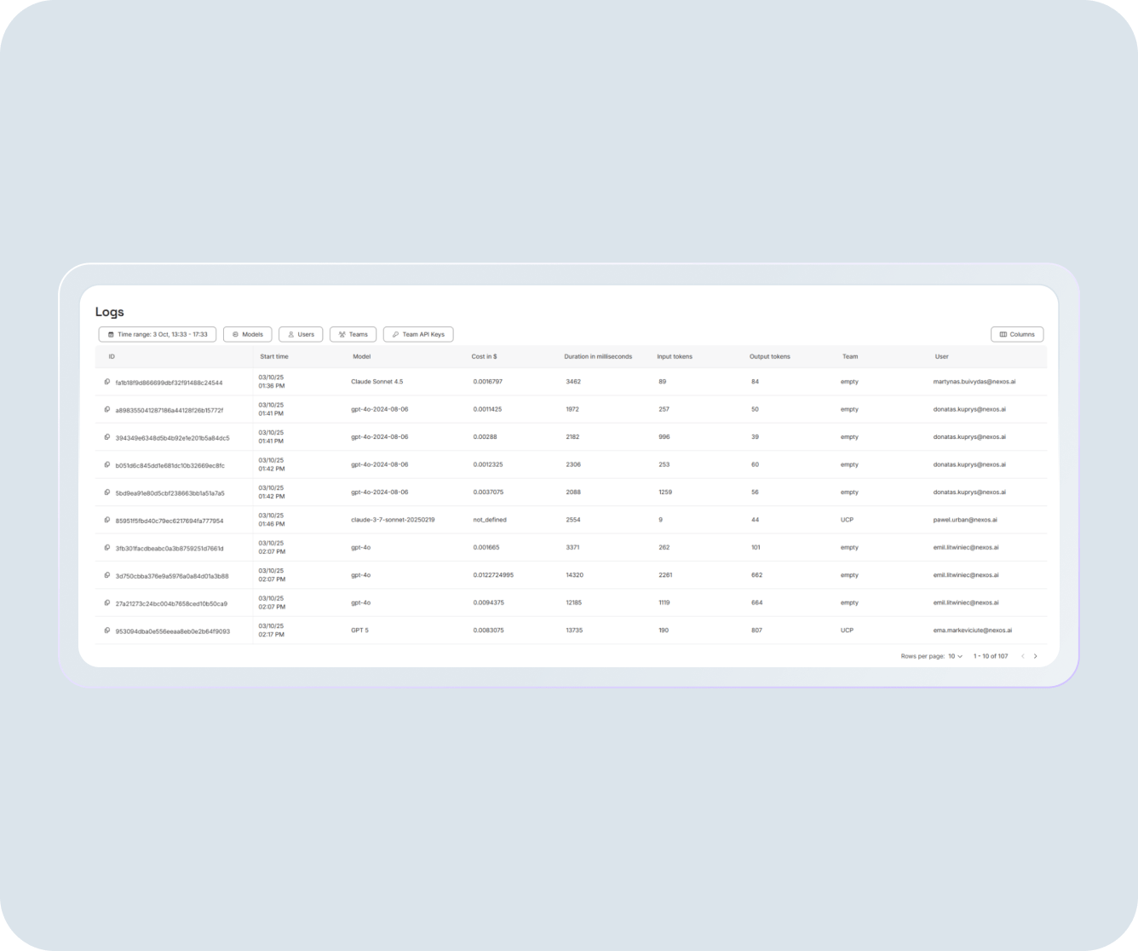Click the Team API Keys filter

coord(418,334)
